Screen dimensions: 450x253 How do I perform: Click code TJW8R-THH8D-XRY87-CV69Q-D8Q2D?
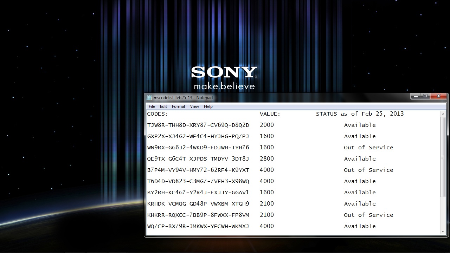198,125
